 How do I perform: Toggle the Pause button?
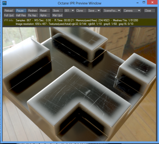[x=21, y=11]
